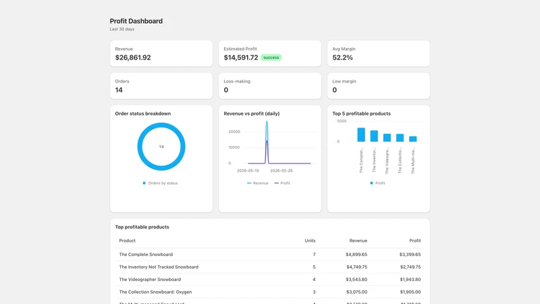Click the Orders count 14
The width and height of the screenshot is (540, 304).
coord(119,90)
